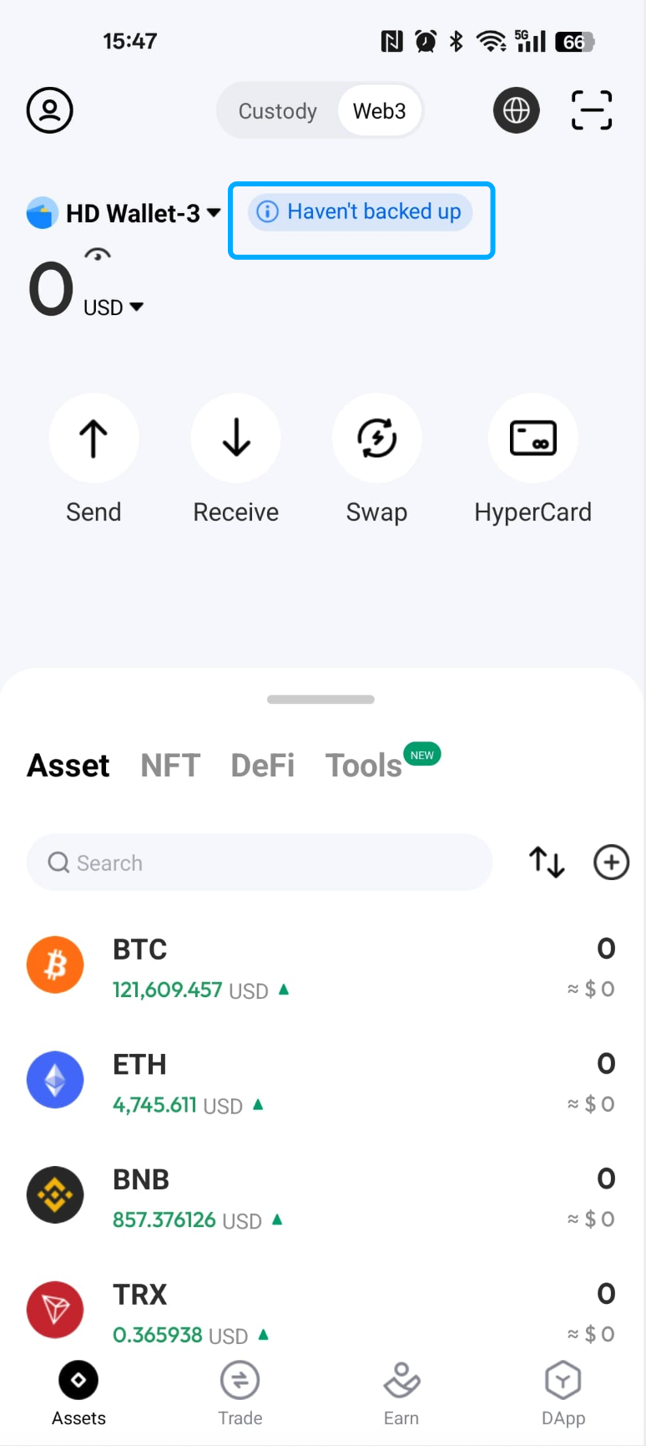Switch to the DeFi tab
Screen dimensions: 646x1446
point(263,766)
